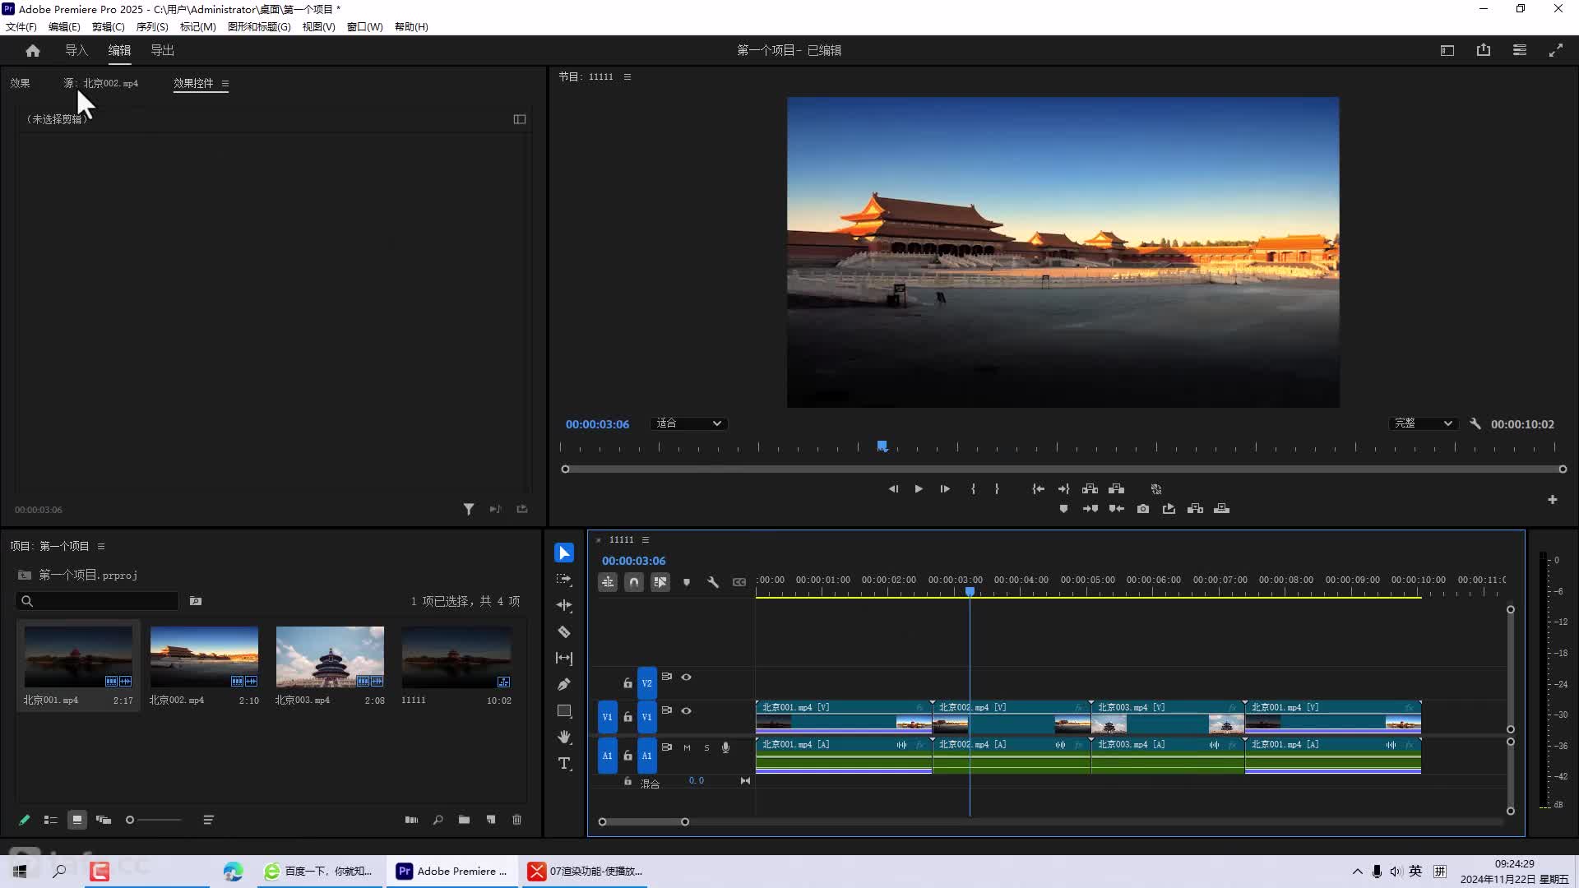This screenshot has height=888, width=1579.
Task: Select the Type tool
Action: pos(564,763)
